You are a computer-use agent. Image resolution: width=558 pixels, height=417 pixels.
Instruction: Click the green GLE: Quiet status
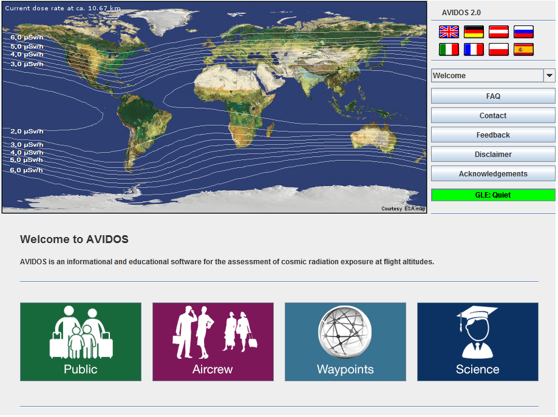point(493,195)
